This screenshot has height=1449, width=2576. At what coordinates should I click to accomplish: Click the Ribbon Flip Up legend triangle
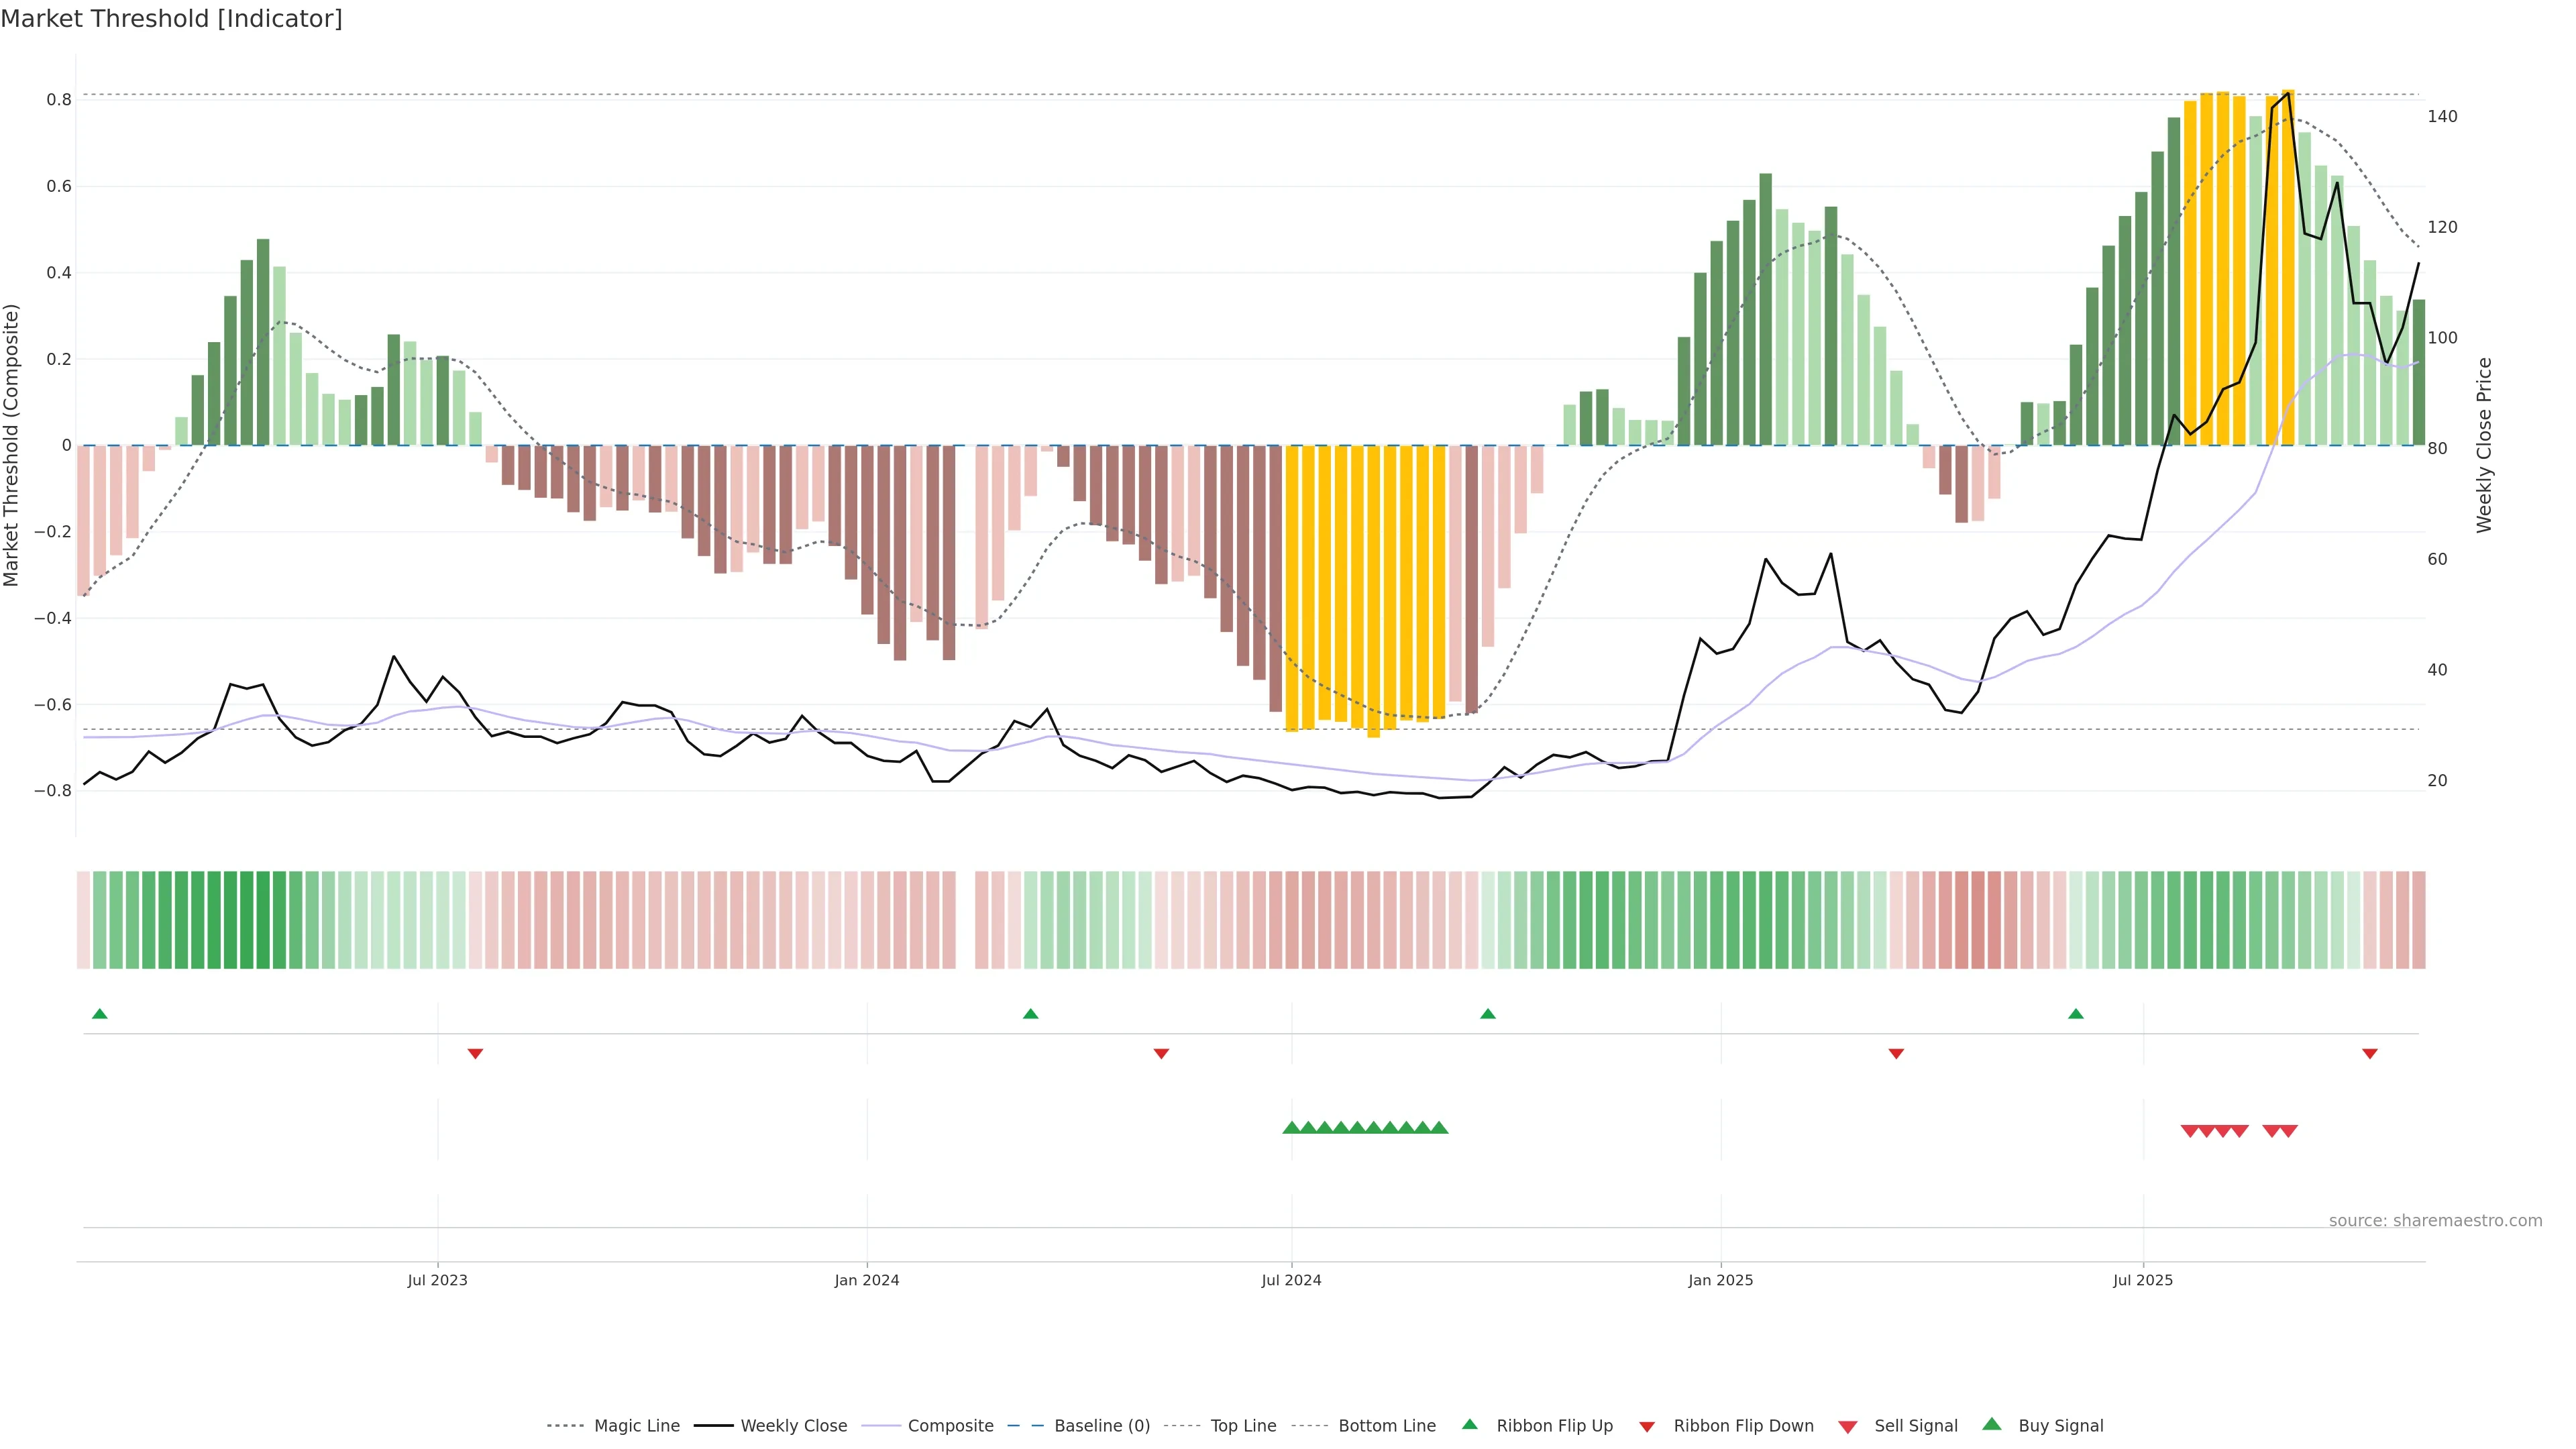click(1469, 1424)
